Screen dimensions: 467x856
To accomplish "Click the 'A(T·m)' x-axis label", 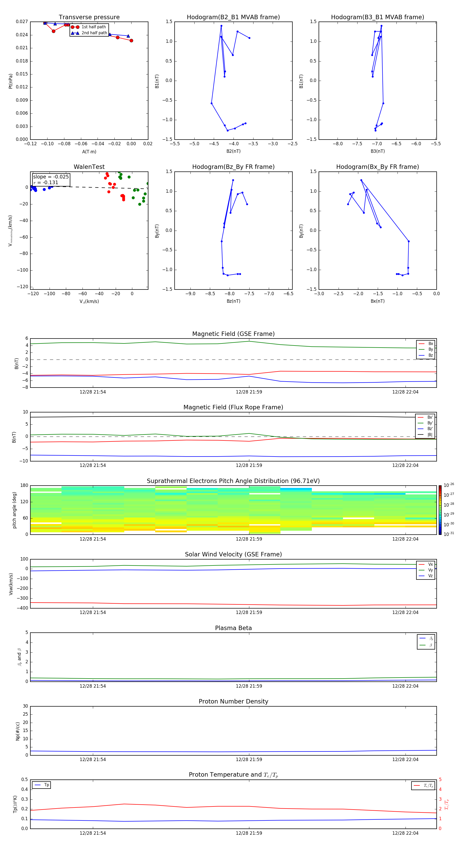I will pyautogui.click(x=89, y=151).
